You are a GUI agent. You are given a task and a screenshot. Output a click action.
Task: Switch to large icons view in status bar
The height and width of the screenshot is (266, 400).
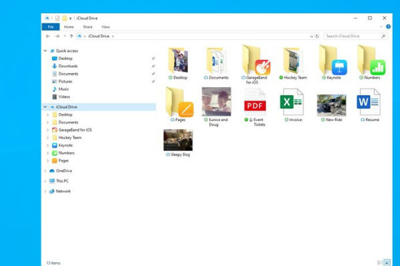(387, 263)
